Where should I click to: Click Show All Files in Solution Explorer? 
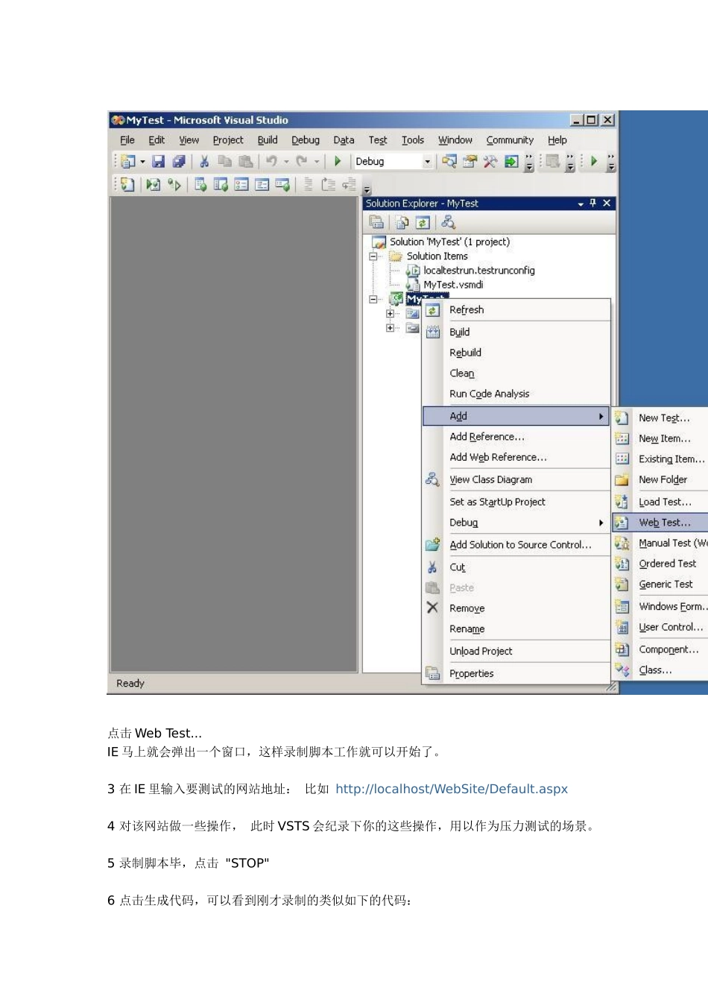402,222
